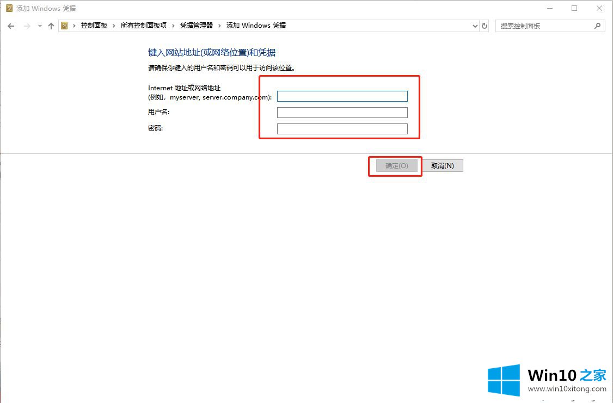Expand the chevron before 控制面板
The image size is (613, 403).
(x=74, y=26)
